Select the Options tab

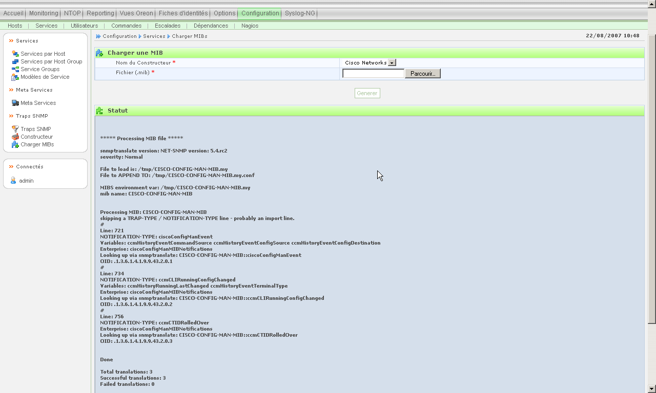[x=224, y=13]
